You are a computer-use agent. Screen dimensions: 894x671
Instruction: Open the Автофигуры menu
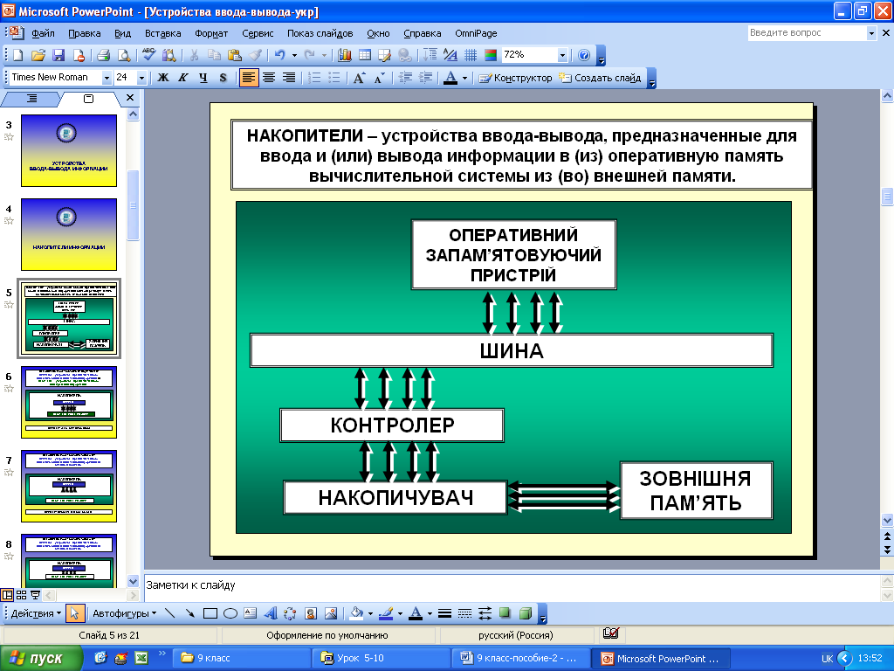coord(124,613)
